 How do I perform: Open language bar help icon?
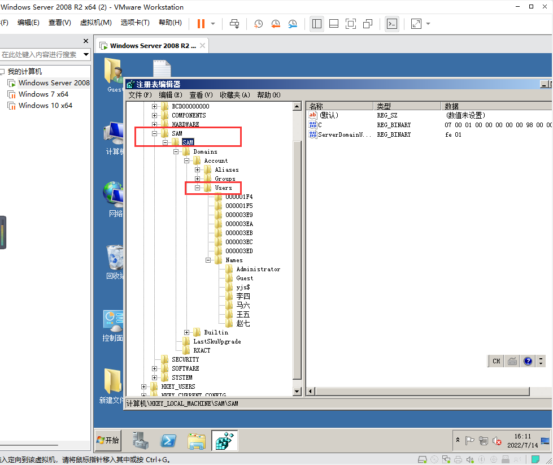coord(528,361)
